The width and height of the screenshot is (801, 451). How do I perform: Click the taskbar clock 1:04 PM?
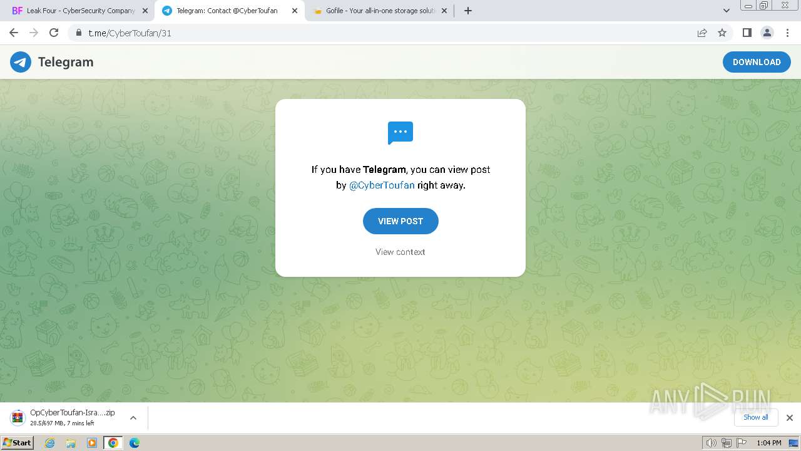tap(768, 443)
